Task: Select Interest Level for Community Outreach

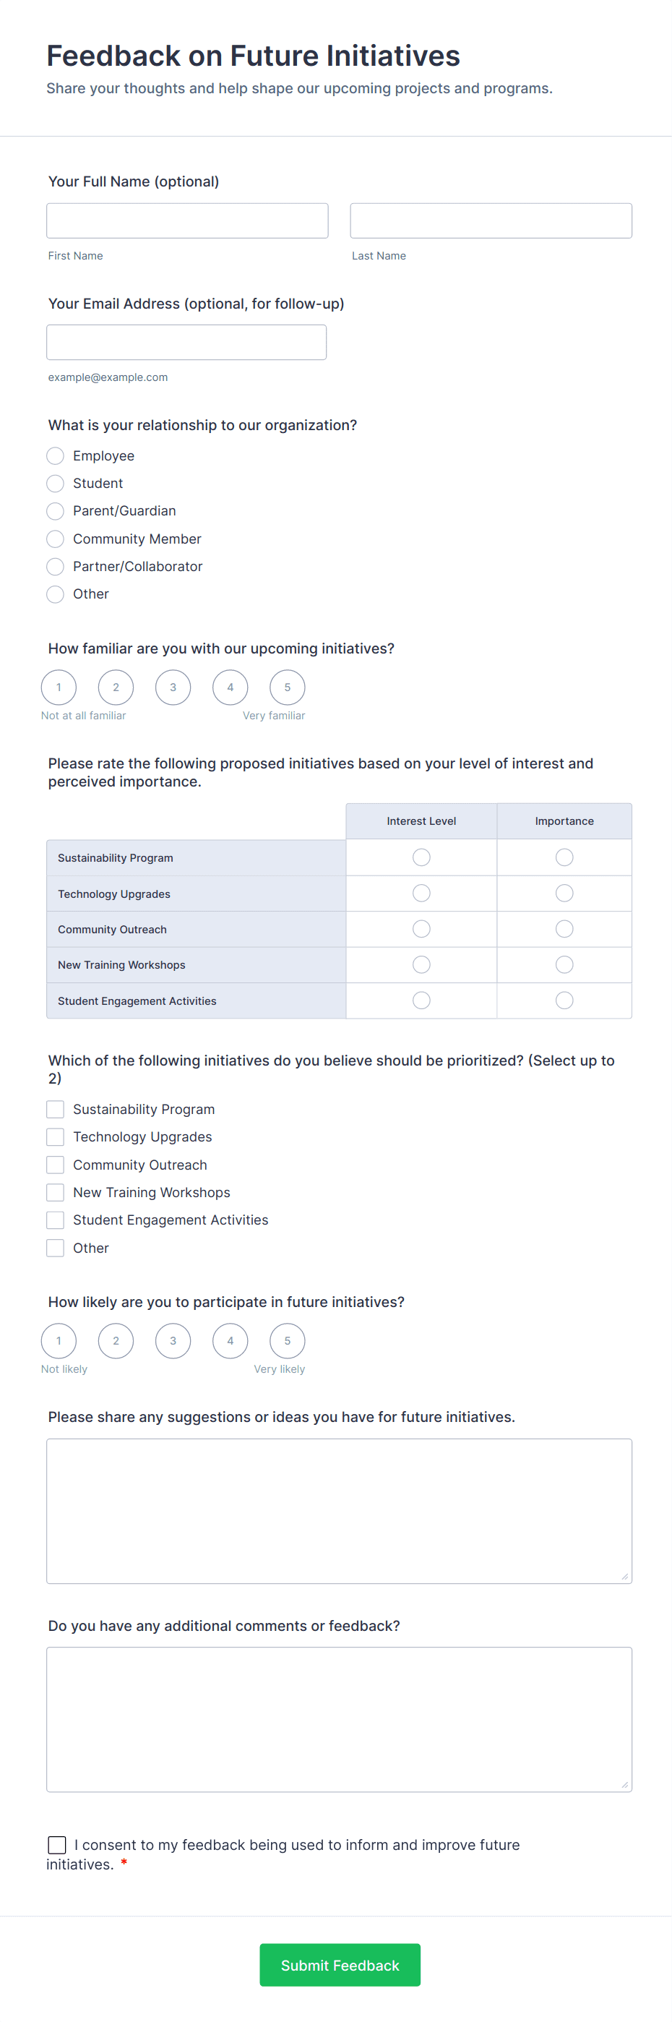Action: pyautogui.click(x=421, y=928)
